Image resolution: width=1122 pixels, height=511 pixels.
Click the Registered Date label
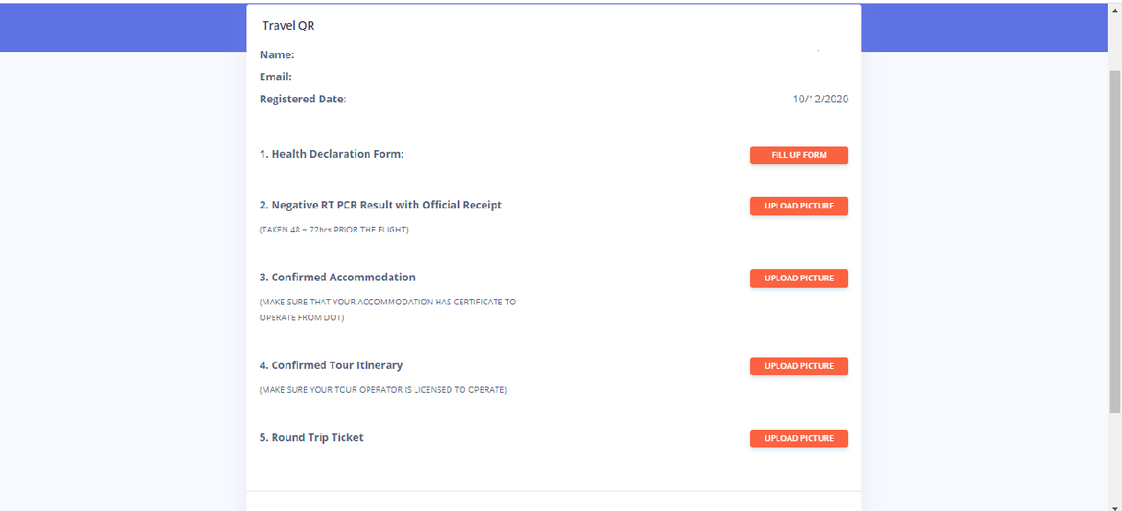click(302, 99)
